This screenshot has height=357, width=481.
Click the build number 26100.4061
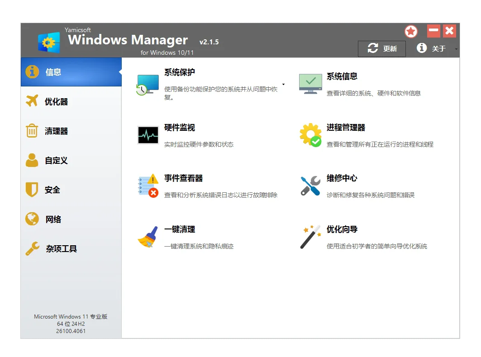pyautogui.click(x=71, y=331)
